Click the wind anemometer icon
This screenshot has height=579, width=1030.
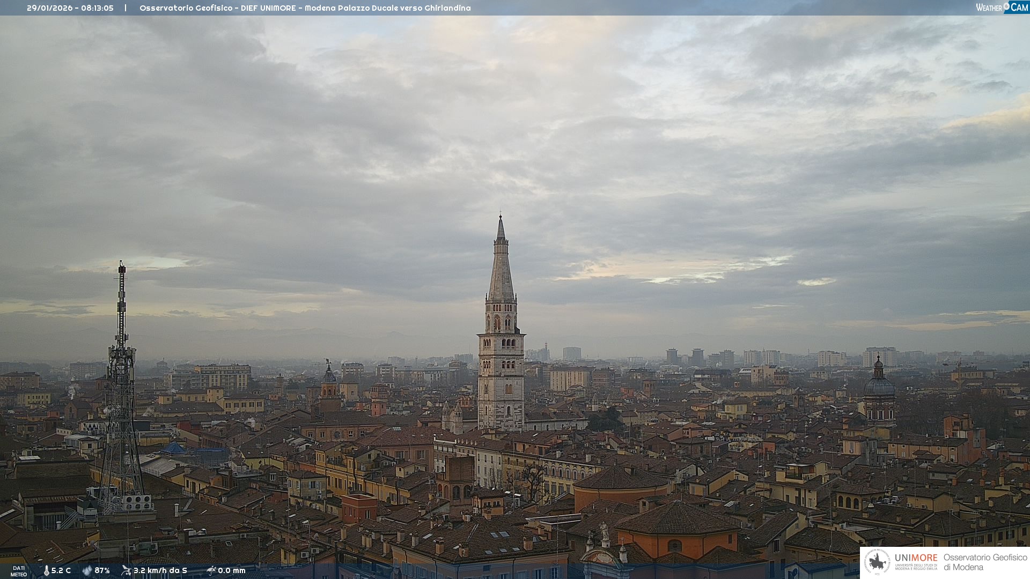point(126,570)
